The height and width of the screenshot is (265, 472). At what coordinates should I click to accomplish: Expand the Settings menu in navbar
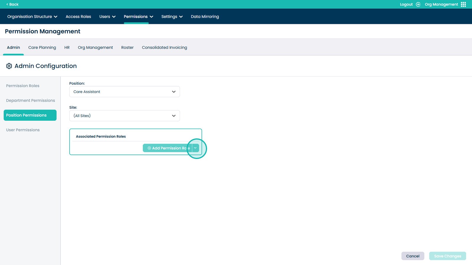pyautogui.click(x=172, y=16)
